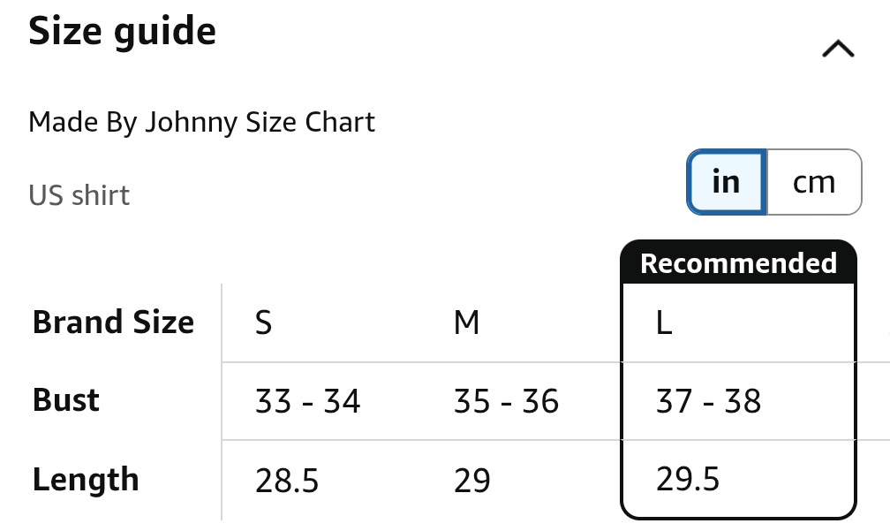Select the Recommended size badge
This screenshot has height=531, width=890.
pos(738,263)
